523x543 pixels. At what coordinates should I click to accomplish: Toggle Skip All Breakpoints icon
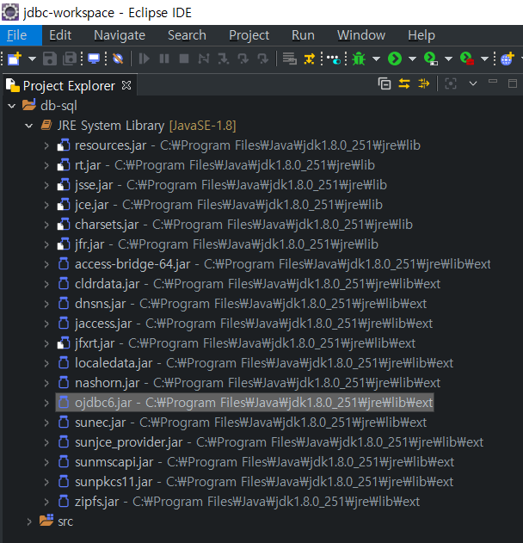118,59
